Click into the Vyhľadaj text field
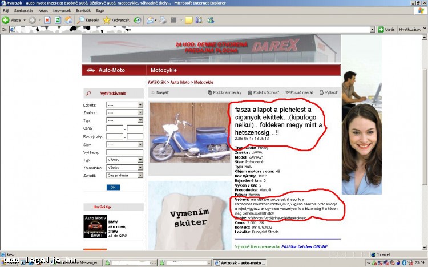Viewport: 428px width, 267px height. (124, 153)
